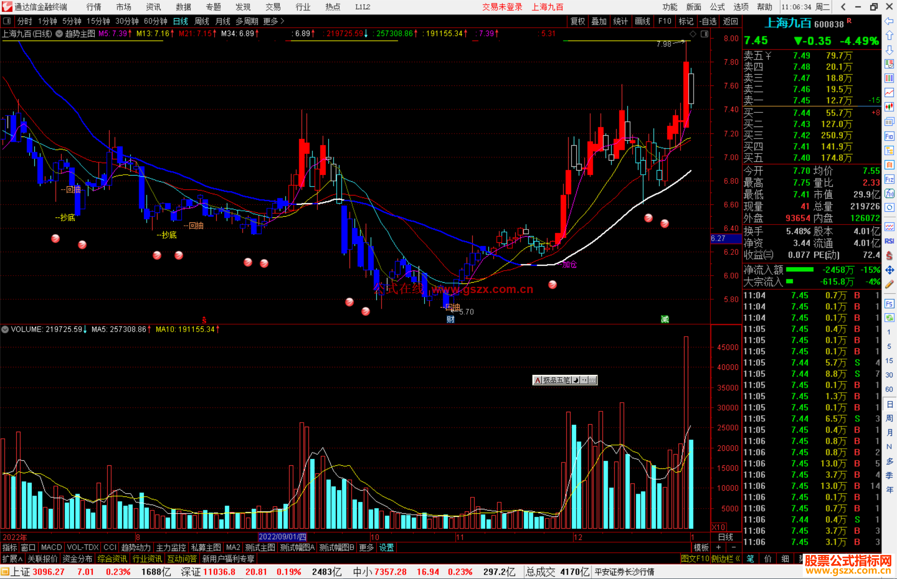897x579 pixels.
Task: Open the 公式 menu
Action: [717, 7]
